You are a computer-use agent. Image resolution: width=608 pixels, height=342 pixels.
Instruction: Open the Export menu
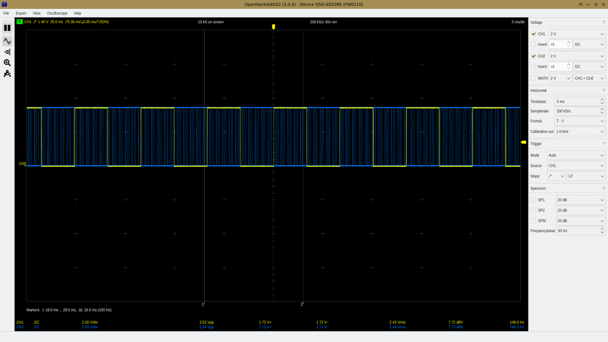21,13
